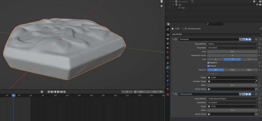The width and height of the screenshot is (262, 121).
Task: Invert vertex group in Shrinkwrap.001 modifier
Action: (256, 114)
